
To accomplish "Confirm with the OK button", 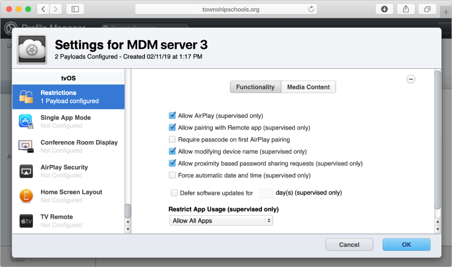I will [406, 245].
